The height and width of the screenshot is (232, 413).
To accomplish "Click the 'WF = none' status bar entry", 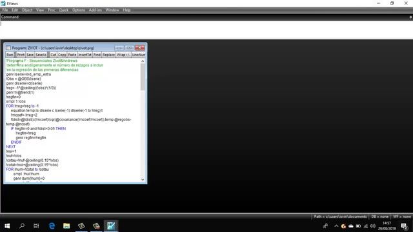I will (x=402, y=217).
